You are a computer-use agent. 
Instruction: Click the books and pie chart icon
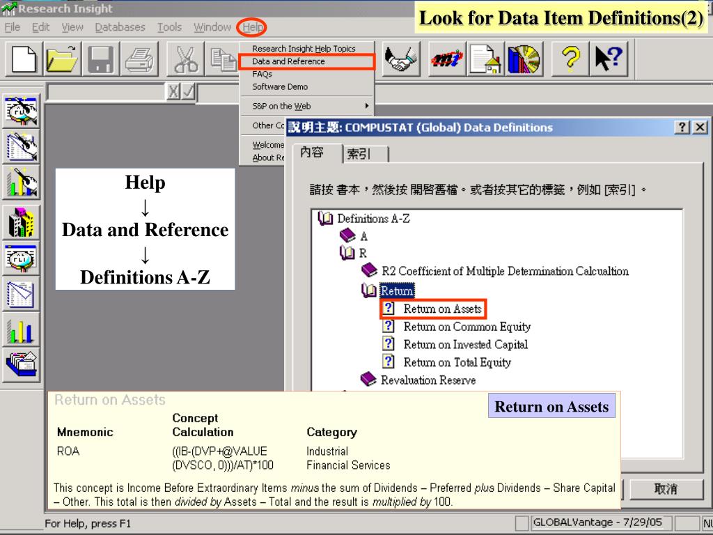point(524,59)
